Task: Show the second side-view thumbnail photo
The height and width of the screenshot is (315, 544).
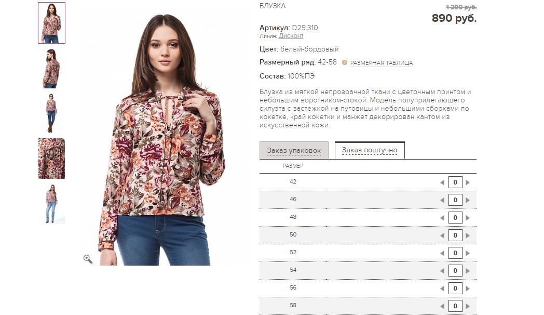Action: 51,68
